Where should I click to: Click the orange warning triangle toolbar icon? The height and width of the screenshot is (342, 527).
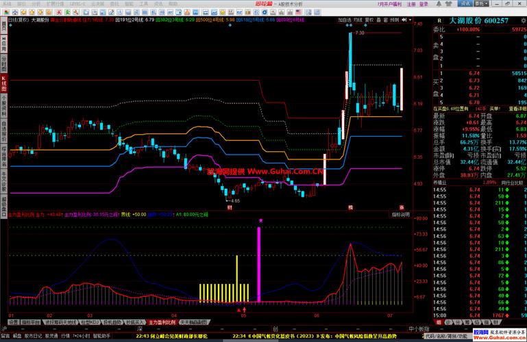187,12
